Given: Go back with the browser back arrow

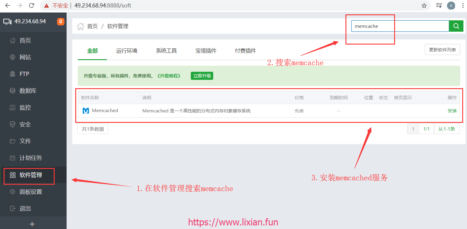Looking at the screenshot, I should 8,5.
